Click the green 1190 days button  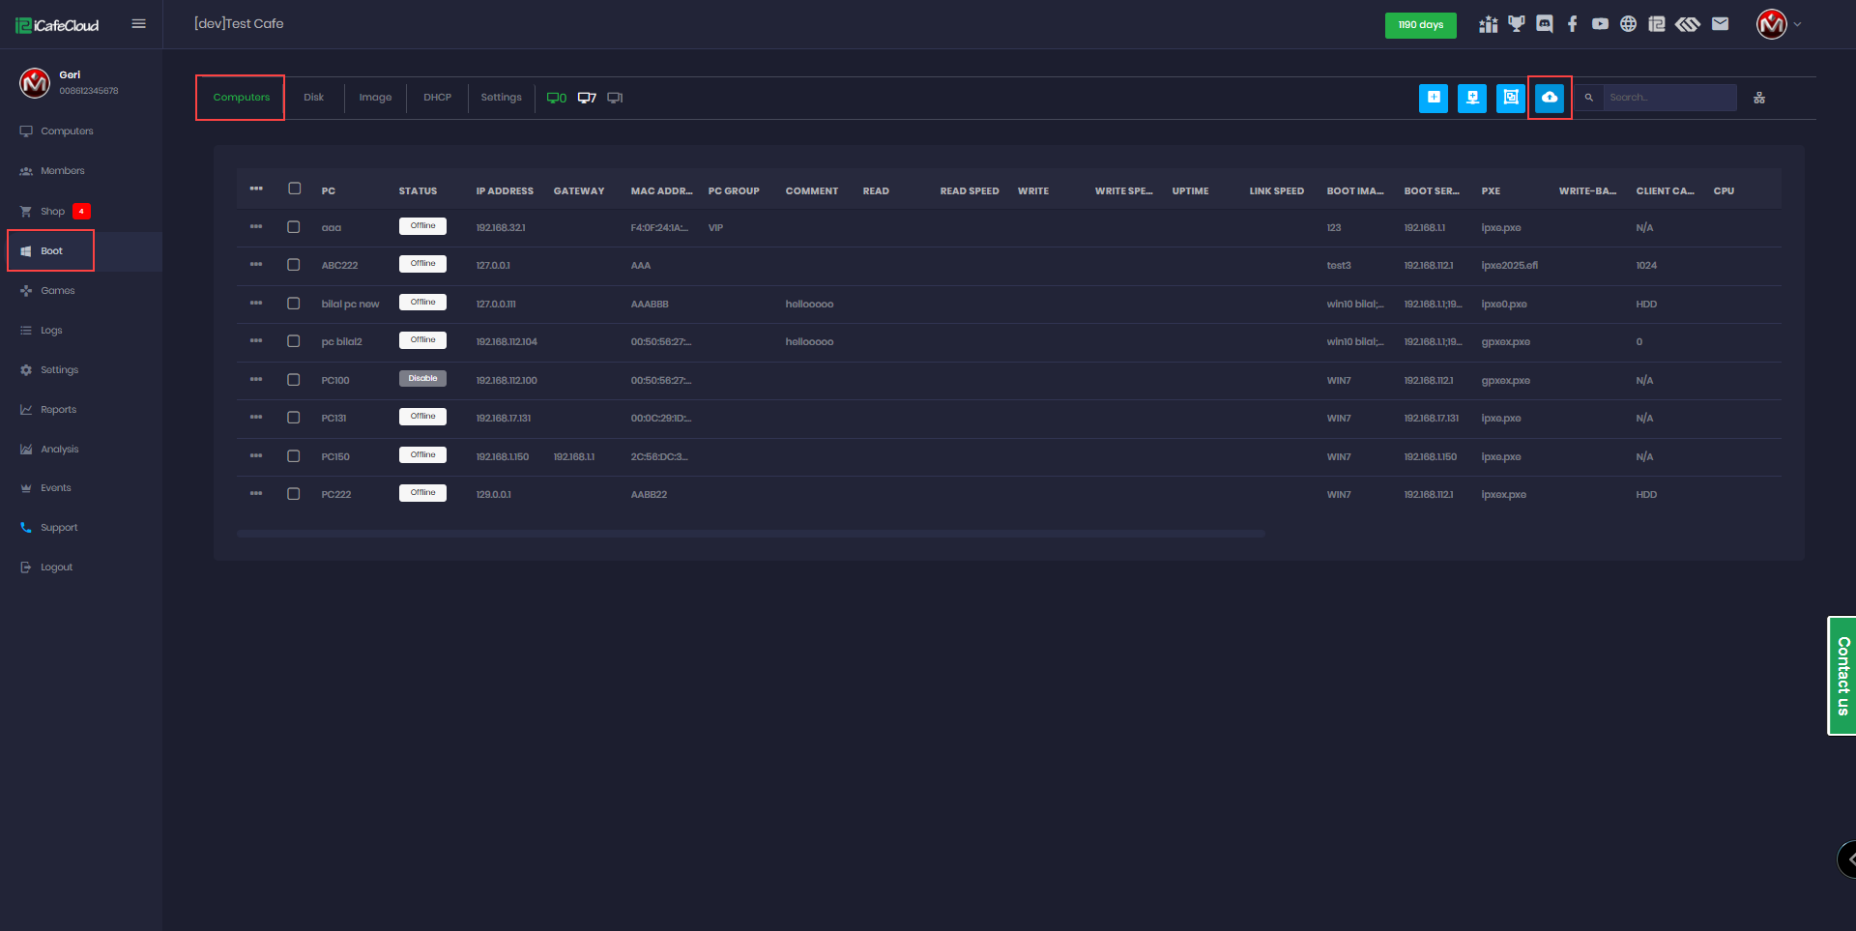coord(1420,25)
